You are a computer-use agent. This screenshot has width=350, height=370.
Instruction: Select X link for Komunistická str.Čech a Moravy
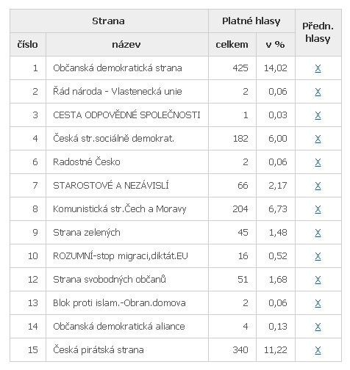[x=318, y=209]
